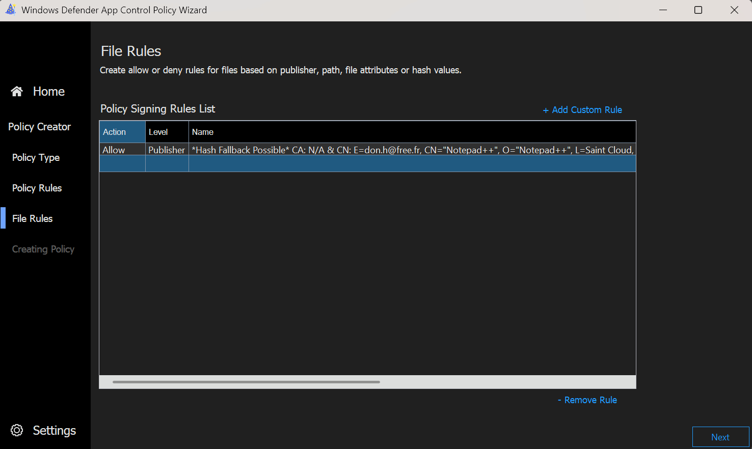Click the wizard hat app icon in title bar
This screenshot has height=449, width=752.
click(11, 10)
